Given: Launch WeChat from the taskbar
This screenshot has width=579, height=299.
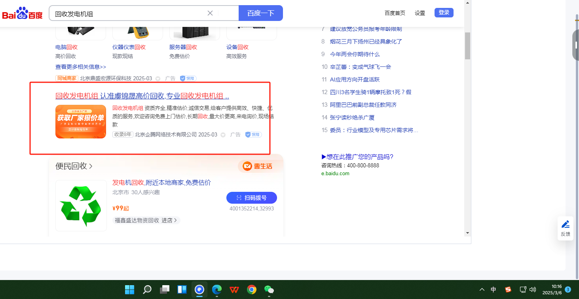Looking at the screenshot, I should [x=269, y=290].
